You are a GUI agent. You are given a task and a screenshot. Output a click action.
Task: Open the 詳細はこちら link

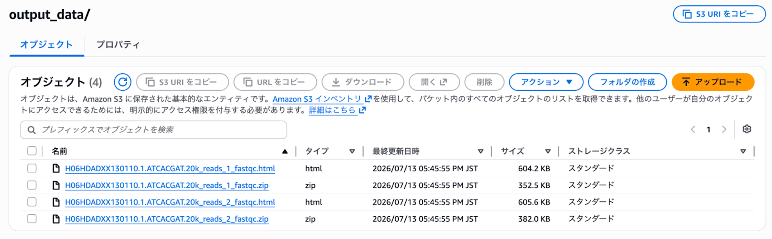point(332,110)
